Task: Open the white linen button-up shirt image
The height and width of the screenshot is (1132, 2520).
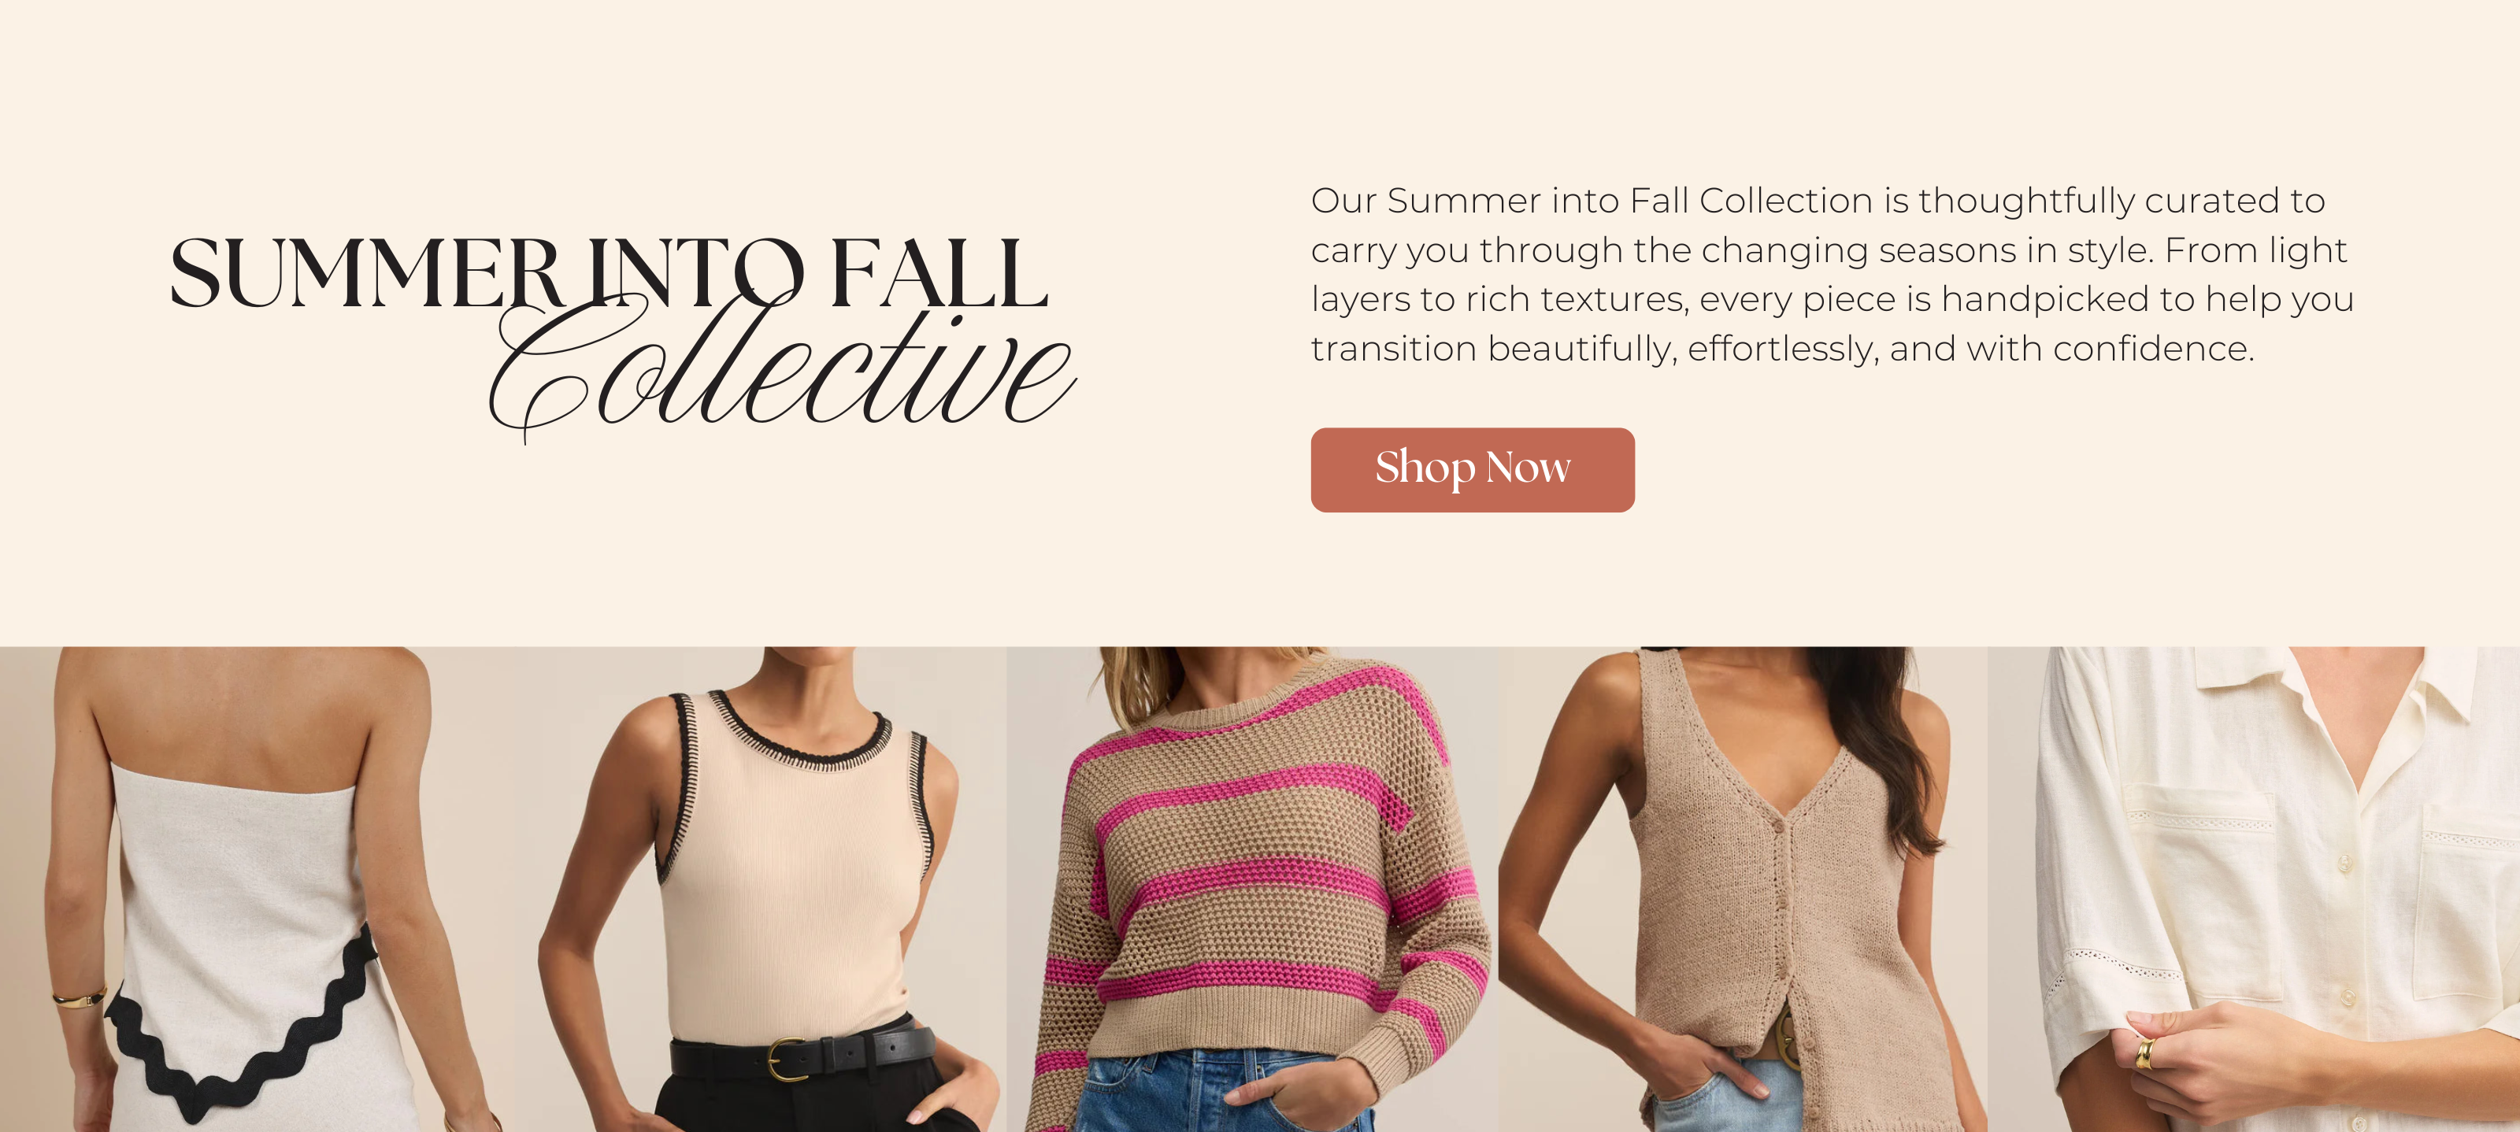Action: coord(2254,889)
